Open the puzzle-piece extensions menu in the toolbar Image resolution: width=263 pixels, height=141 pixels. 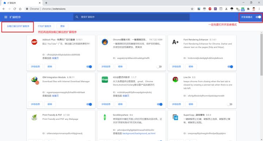(248, 9)
